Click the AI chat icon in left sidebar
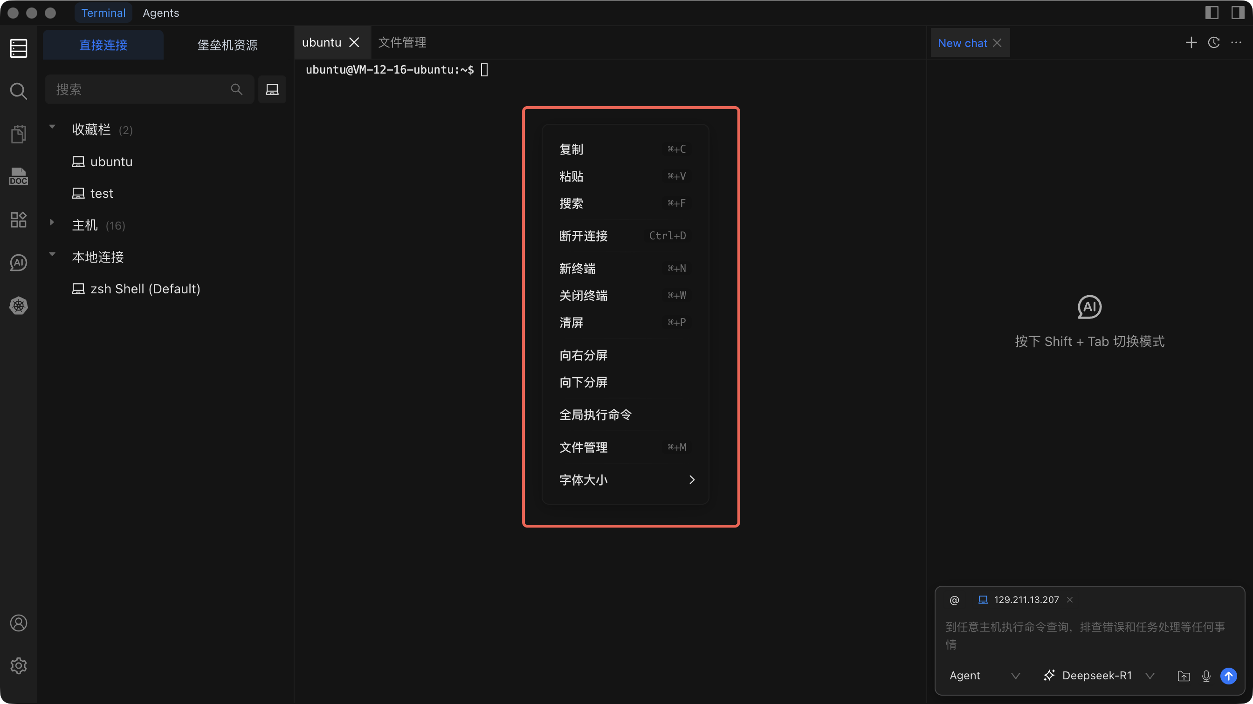The image size is (1253, 704). (x=19, y=263)
